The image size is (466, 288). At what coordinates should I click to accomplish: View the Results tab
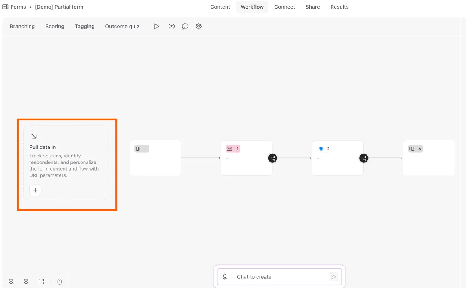pos(339,7)
